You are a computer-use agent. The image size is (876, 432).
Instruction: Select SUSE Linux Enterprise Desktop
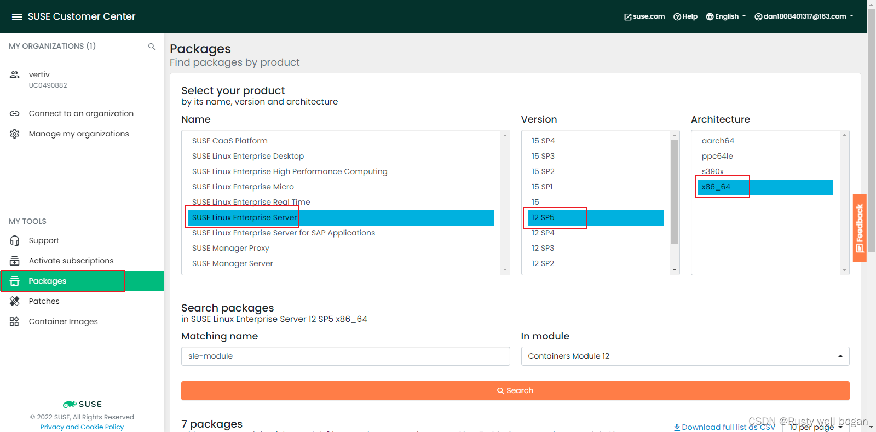(341, 156)
